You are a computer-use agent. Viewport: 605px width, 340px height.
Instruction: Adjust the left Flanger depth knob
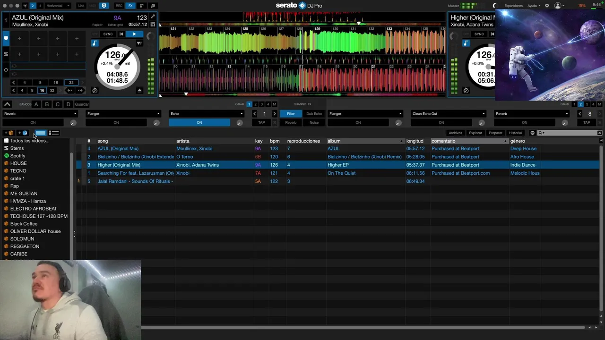156,123
